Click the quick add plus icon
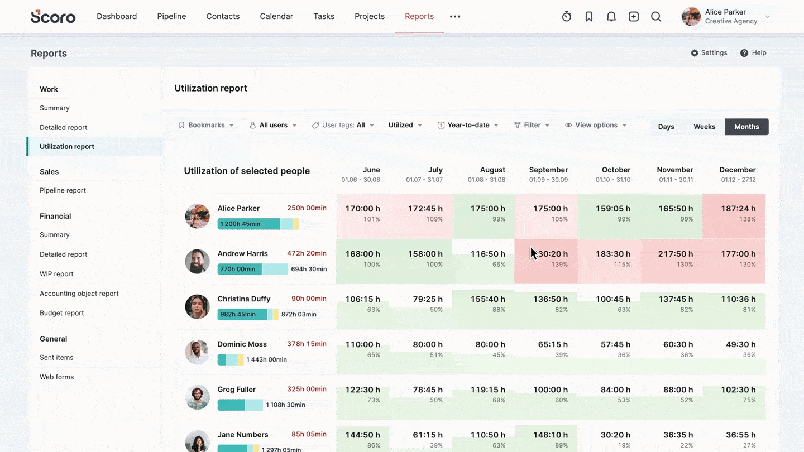The height and width of the screenshot is (452, 804). coord(633,17)
